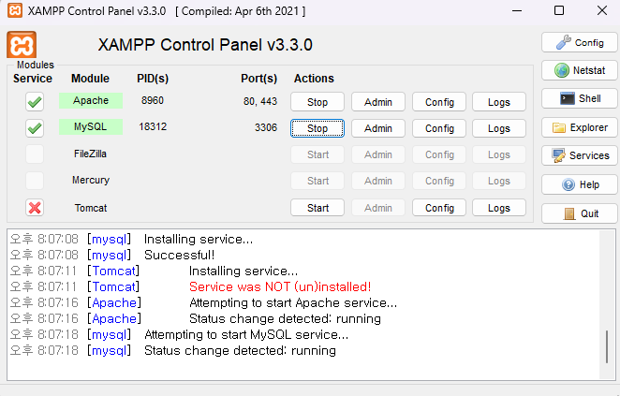The height and width of the screenshot is (396, 620).
Task: View Apache Logs
Action: click(x=499, y=102)
